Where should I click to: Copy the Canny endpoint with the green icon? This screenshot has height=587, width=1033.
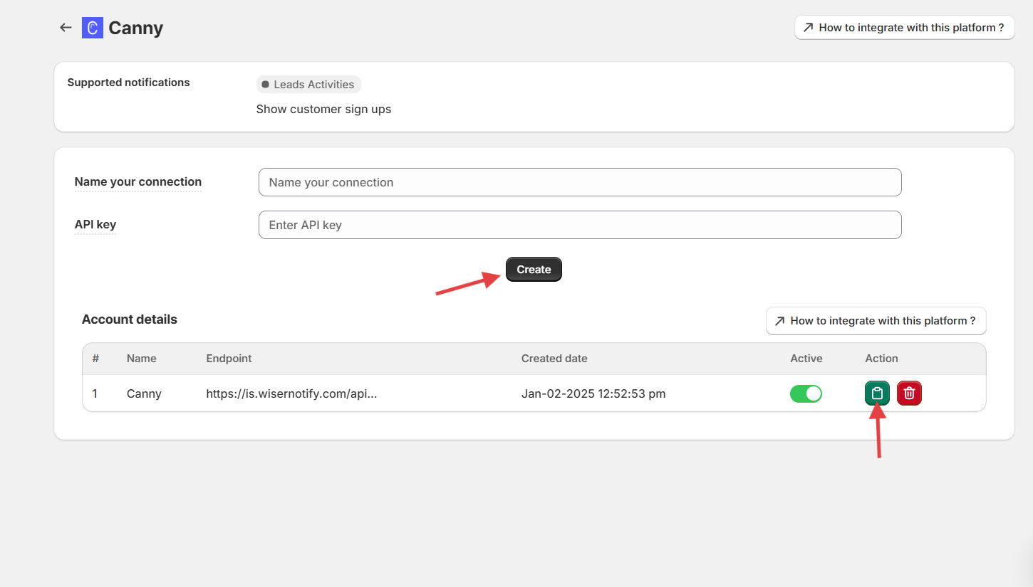pos(877,393)
